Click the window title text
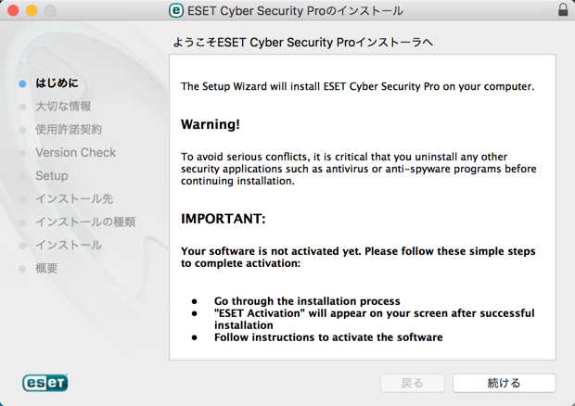 tap(295, 10)
